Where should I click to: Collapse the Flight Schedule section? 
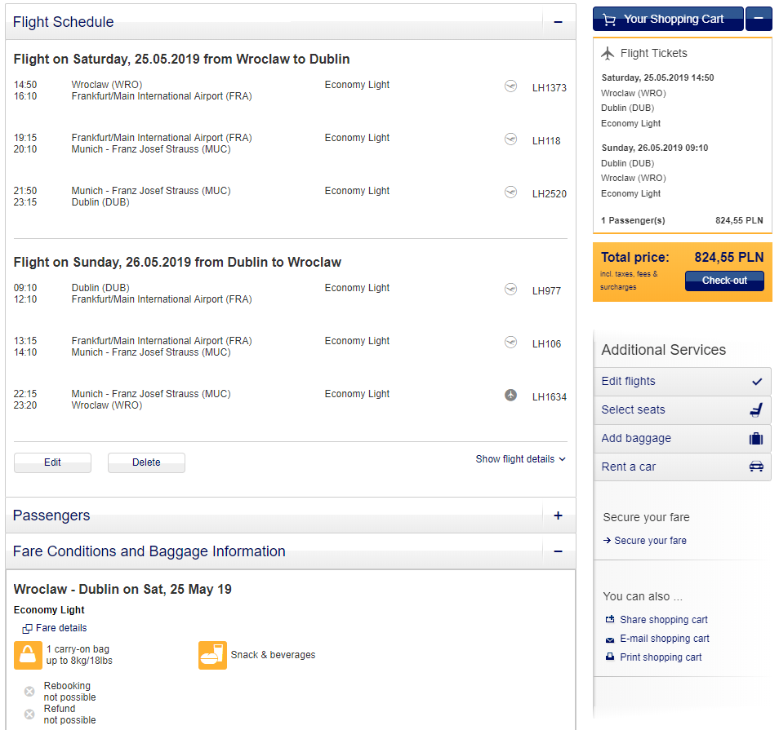coord(558,22)
